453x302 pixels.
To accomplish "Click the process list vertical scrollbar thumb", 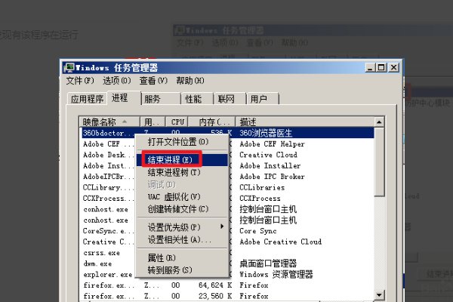I will (x=379, y=162).
